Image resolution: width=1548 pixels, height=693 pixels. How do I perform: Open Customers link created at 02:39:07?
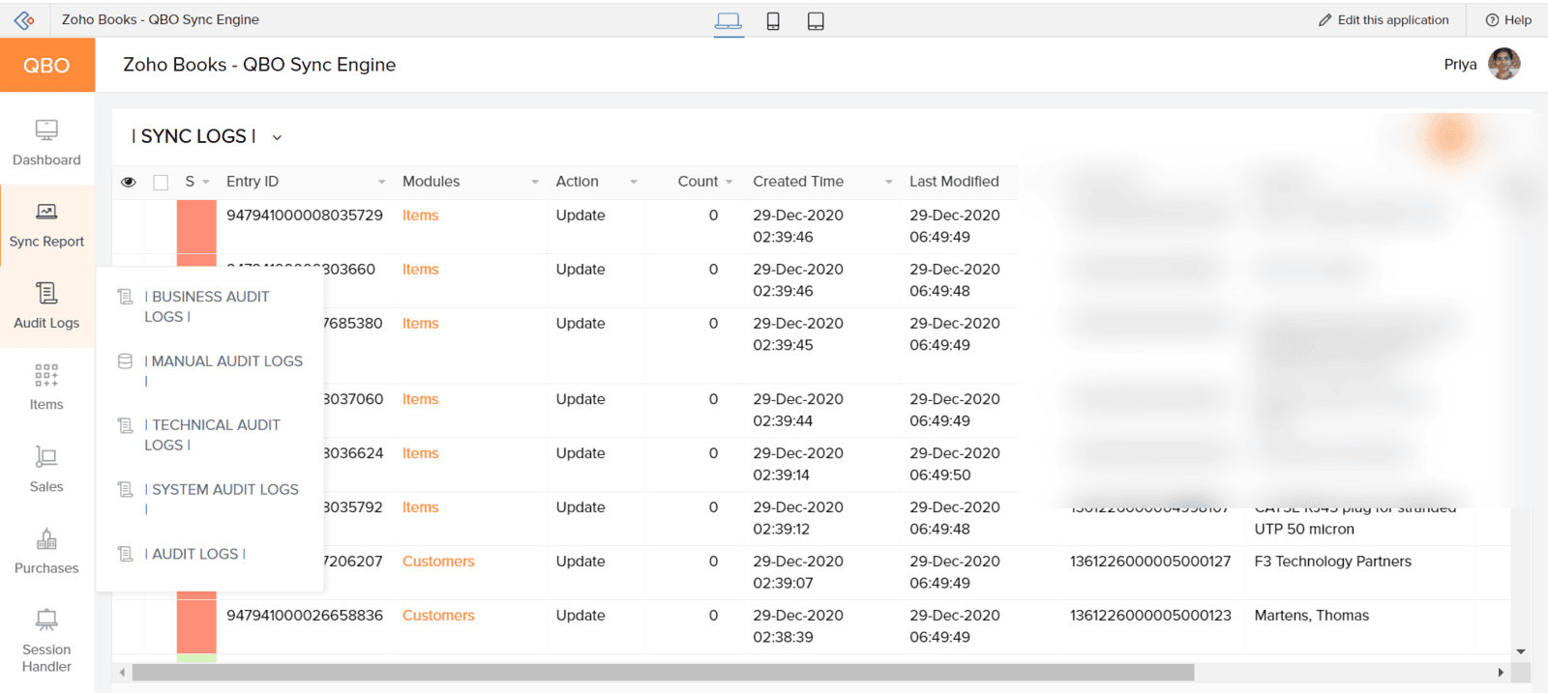(x=438, y=562)
